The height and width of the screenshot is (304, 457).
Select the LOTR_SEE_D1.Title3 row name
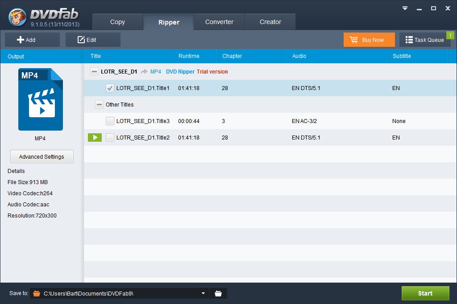pyautogui.click(x=143, y=121)
